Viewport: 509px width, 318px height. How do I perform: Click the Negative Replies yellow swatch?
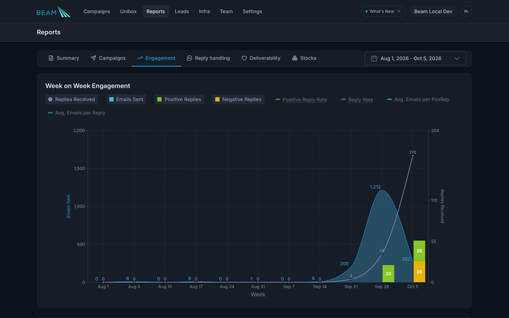[217, 99]
